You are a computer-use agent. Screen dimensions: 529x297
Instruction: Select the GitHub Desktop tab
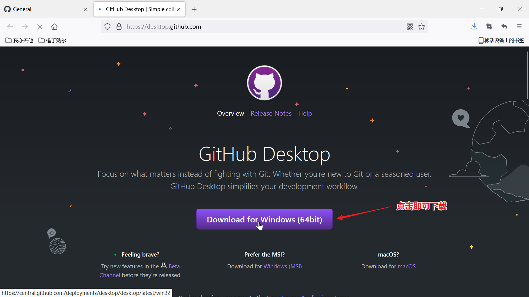(x=139, y=9)
